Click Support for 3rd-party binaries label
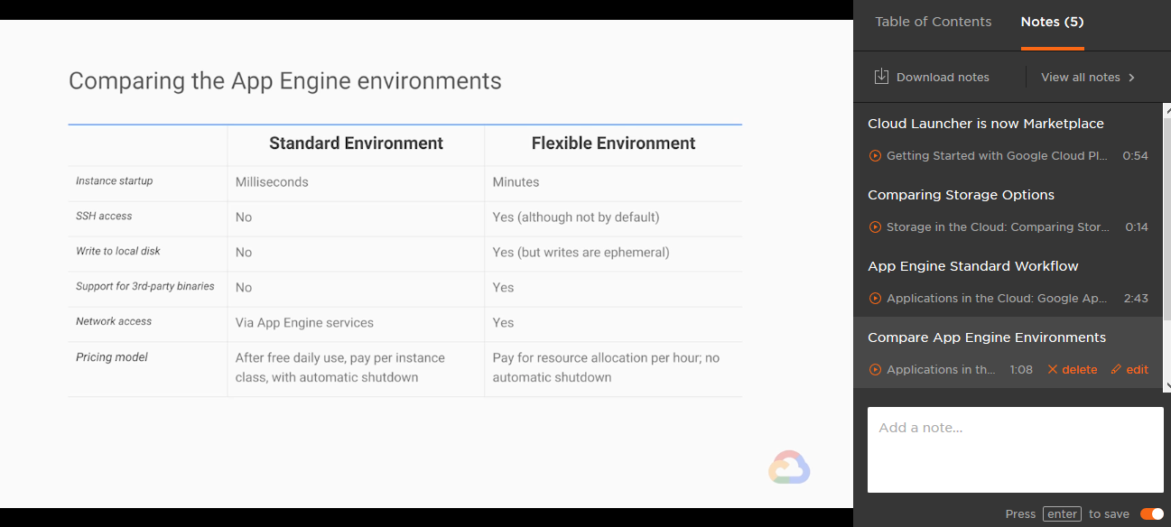Screen dimensions: 1171x527 145,287
